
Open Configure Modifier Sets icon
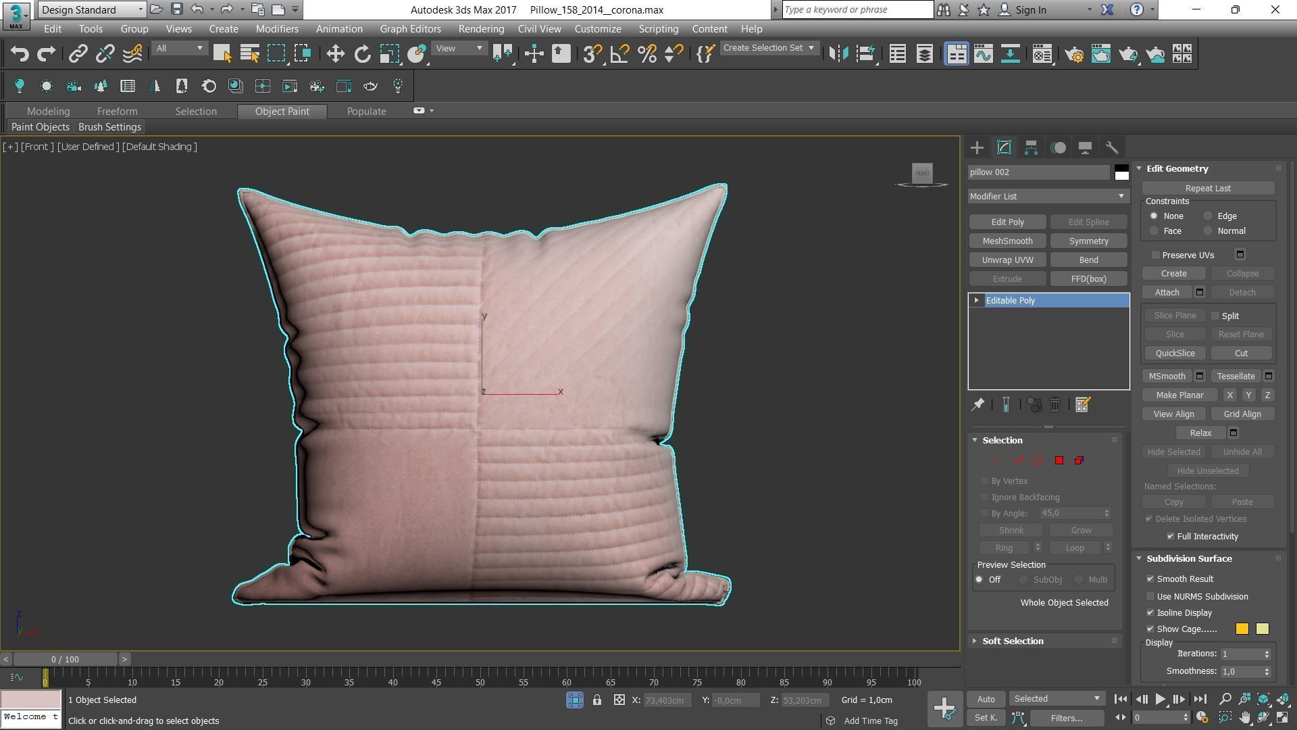[1082, 405]
